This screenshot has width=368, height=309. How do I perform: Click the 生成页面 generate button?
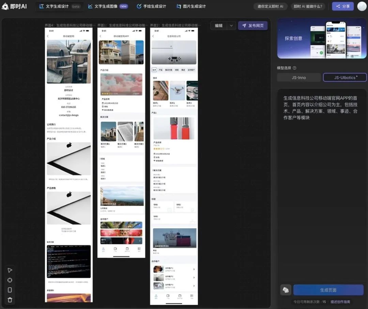click(328, 290)
